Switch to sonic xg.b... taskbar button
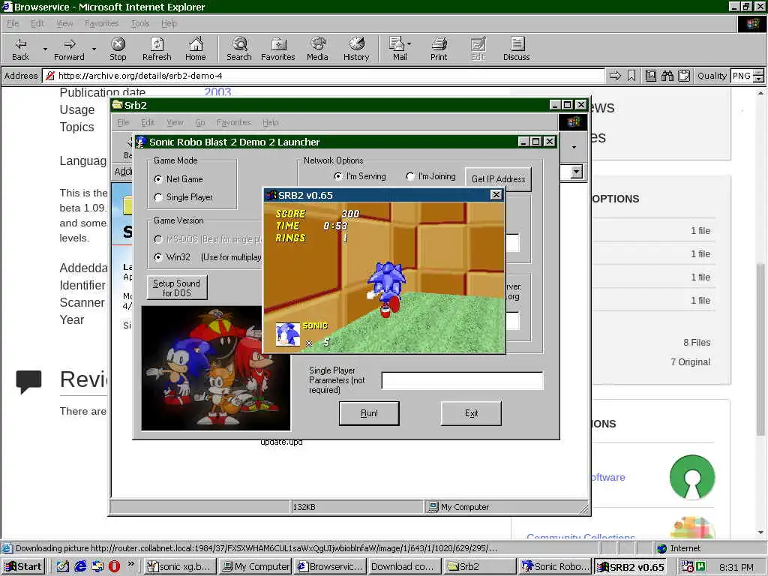768x576 pixels. click(x=180, y=566)
